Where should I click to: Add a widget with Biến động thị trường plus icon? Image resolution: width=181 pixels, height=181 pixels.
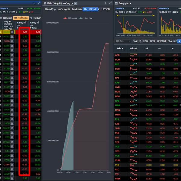(x=105, y=3)
